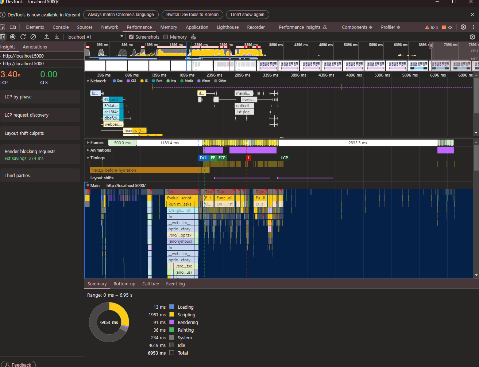Select the Event log tab
Viewport: 479px width, 367px height.
(175, 284)
